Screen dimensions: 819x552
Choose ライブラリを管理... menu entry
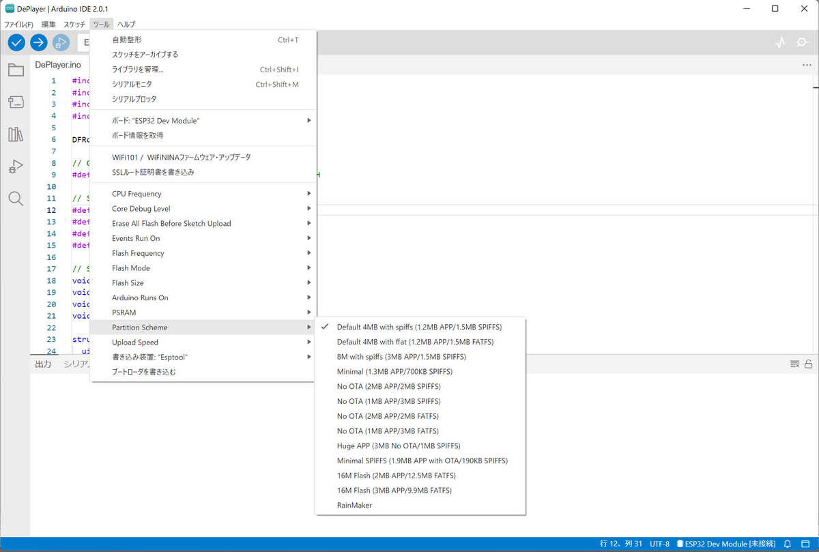pyautogui.click(x=203, y=70)
